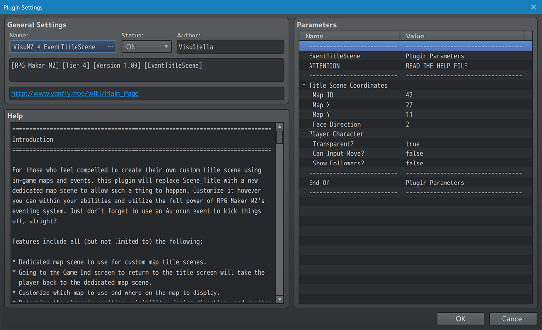This screenshot has height=330, width=542.
Task: Click the false value for Can Input Move?
Action: click(x=414, y=153)
